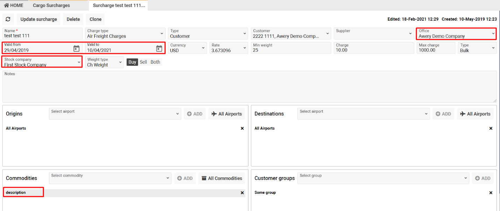This screenshot has height=211, width=500.
Task: Remove the description commodity entry
Action: 242,193
